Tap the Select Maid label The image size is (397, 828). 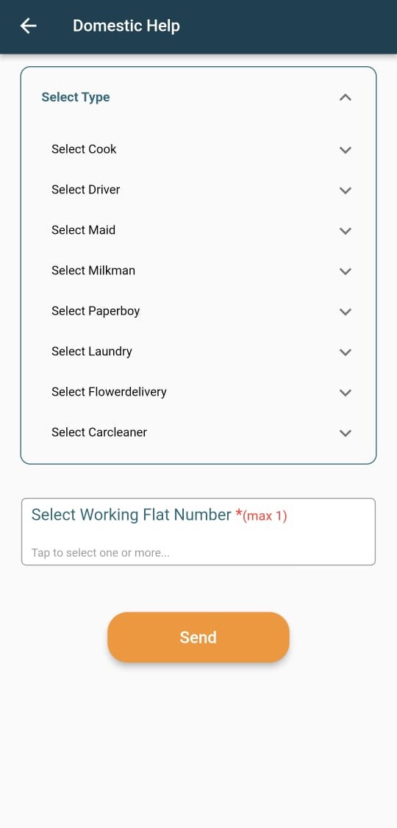tap(83, 229)
